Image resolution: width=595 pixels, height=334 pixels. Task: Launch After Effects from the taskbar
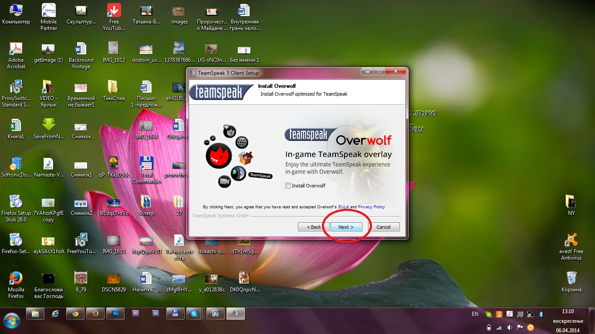156,313
